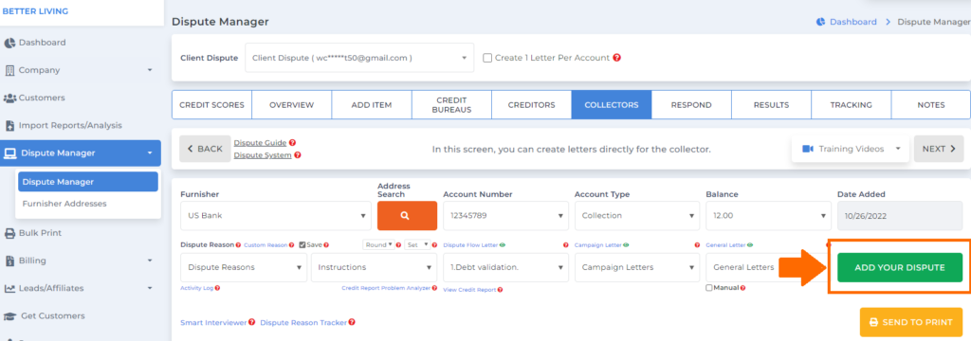This screenshot has height=341, width=971.
Task: Click the green ADD YOUR DISPUTE button
Action: tap(900, 267)
